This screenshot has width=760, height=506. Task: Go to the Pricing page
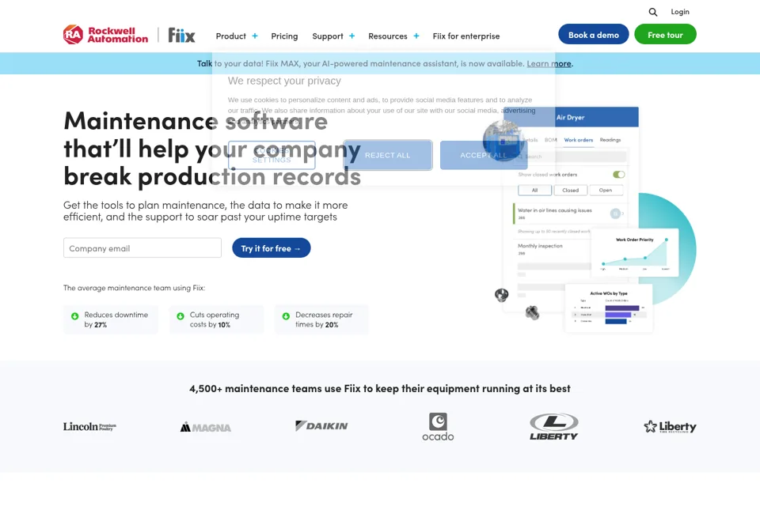tap(284, 36)
